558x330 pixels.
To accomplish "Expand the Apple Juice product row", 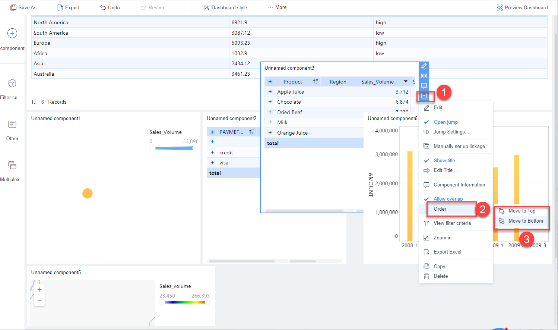I will (270, 91).
